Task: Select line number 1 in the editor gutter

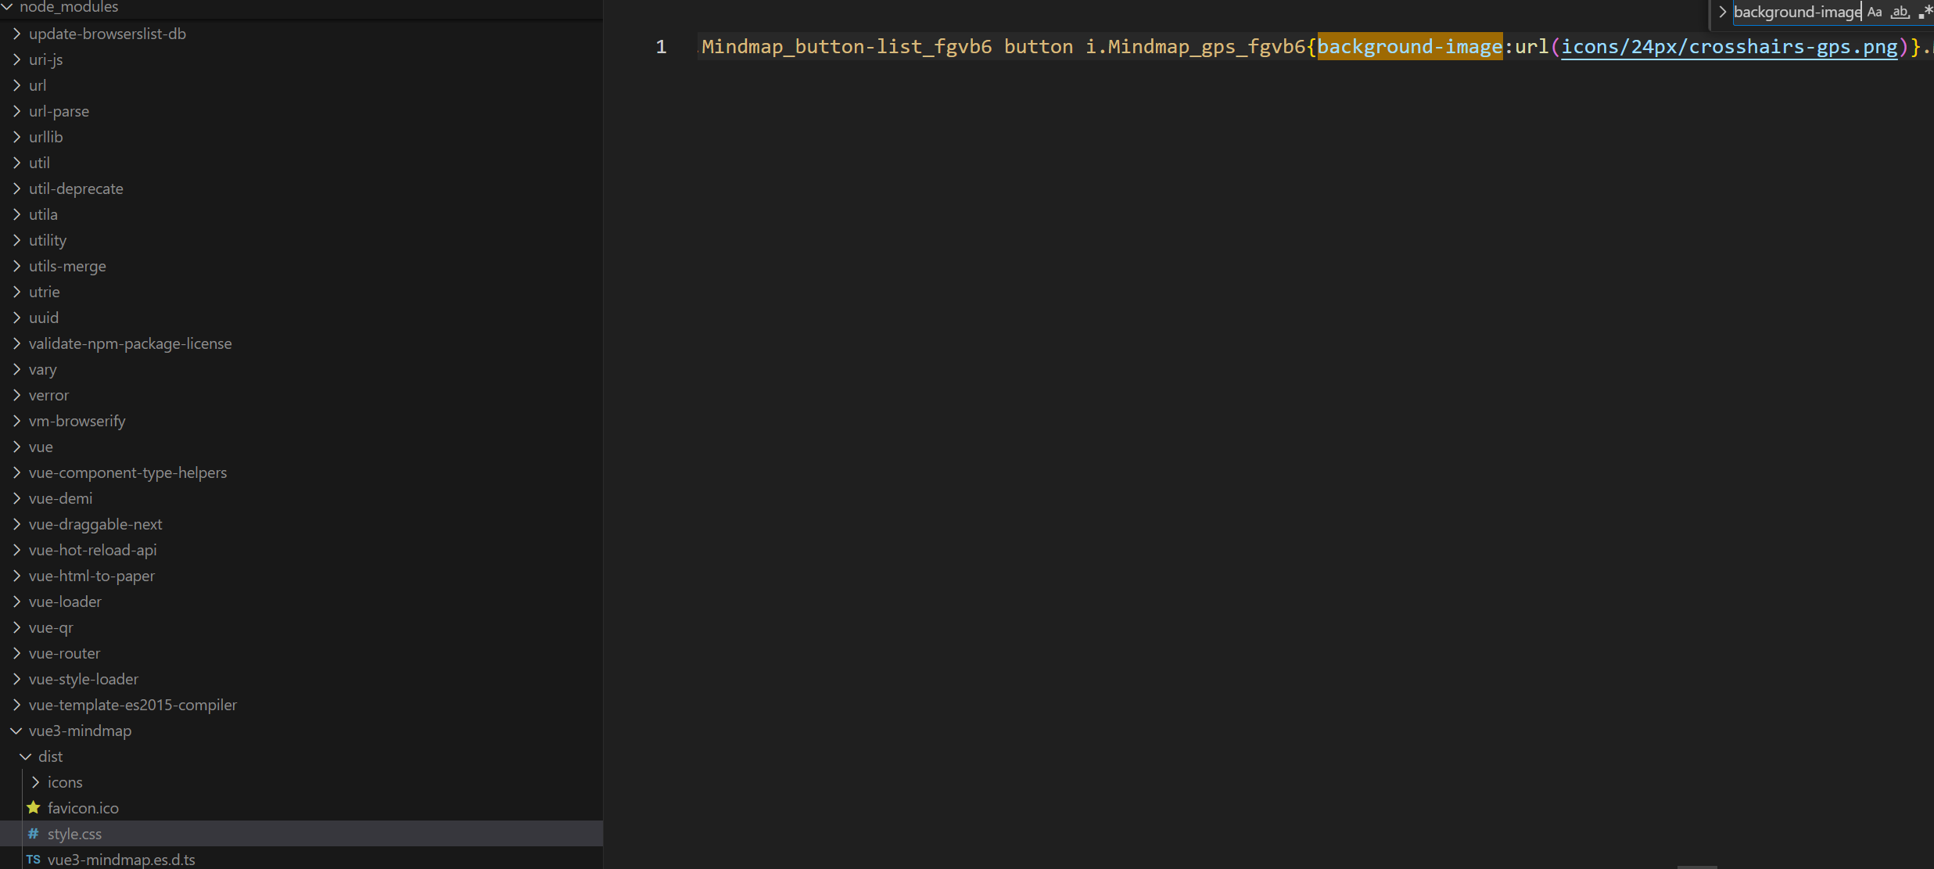Action: [661, 46]
